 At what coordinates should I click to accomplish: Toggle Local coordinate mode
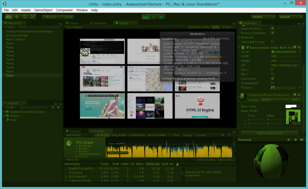[66, 17]
